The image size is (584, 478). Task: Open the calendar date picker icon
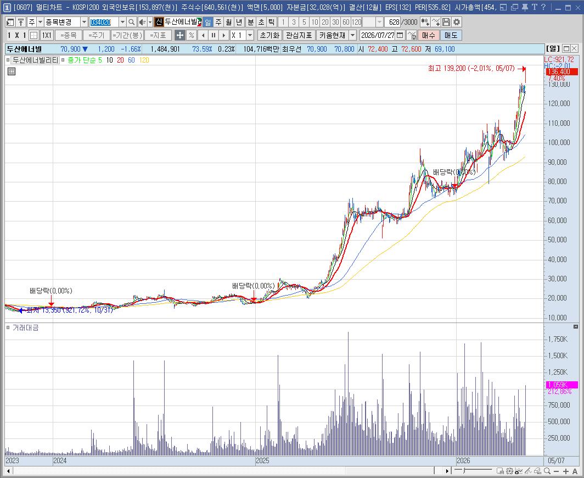click(400, 35)
